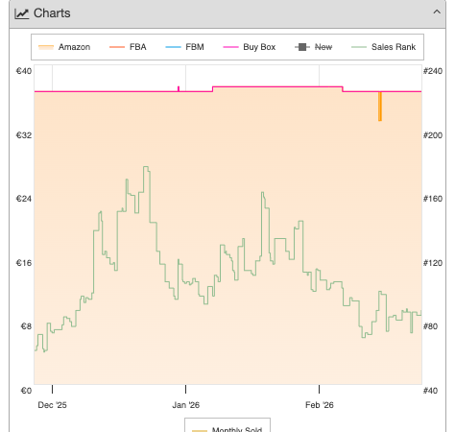
Task: Click the #40 rank axis label
Action: pos(431,391)
